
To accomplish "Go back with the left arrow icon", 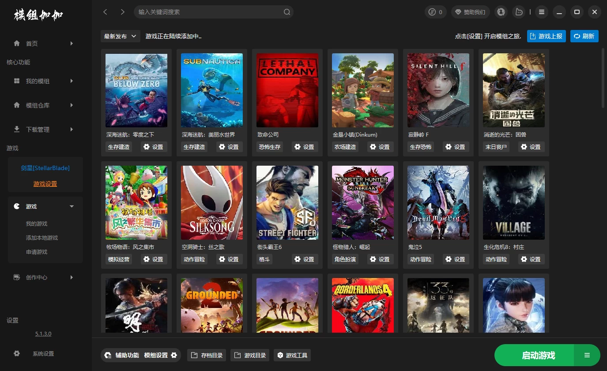I will [x=105, y=12].
